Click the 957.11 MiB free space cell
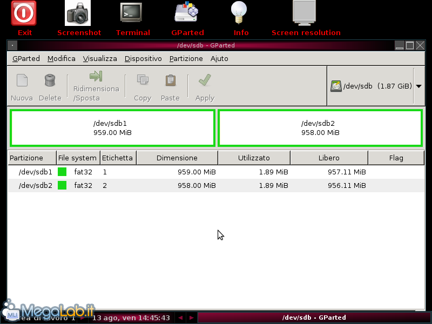This screenshot has width=432, height=324. tap(347, 172)
